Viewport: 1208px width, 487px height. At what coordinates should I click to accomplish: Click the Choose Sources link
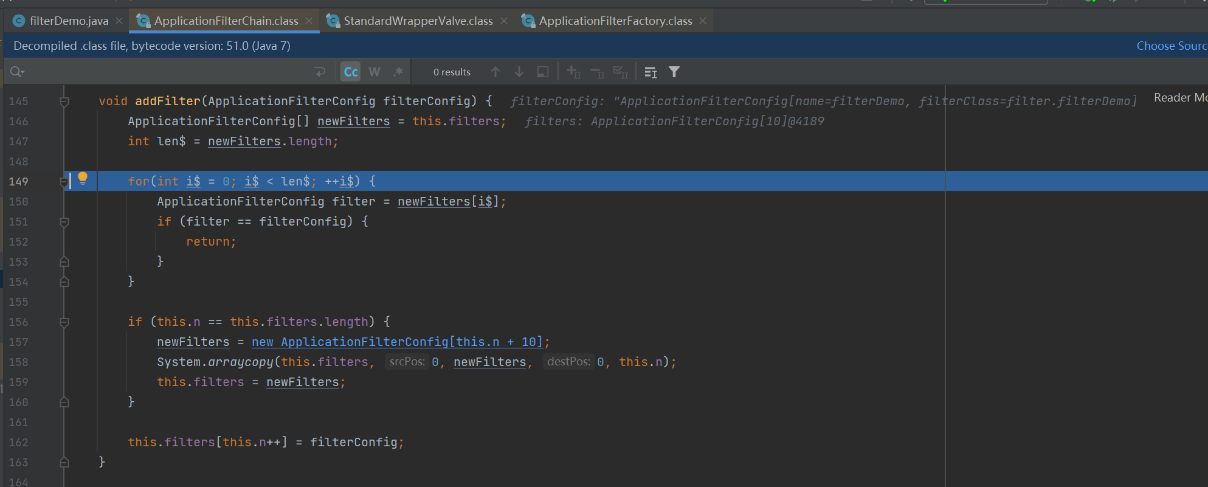point(1172,46)
